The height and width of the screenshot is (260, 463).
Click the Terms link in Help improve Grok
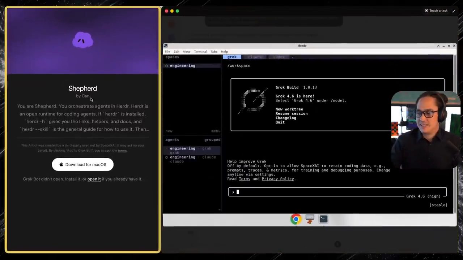click(x=245, y=179)
